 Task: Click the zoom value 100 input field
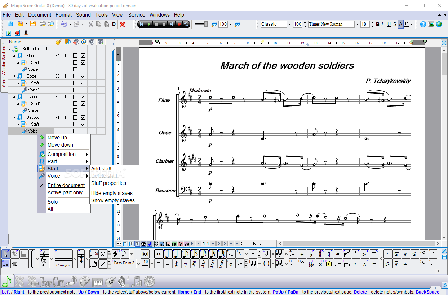coord(223,24)
